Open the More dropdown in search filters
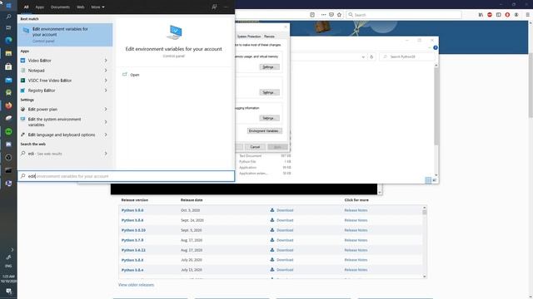Viewport: 533px width, 299px height. click(x=98, y=7)
